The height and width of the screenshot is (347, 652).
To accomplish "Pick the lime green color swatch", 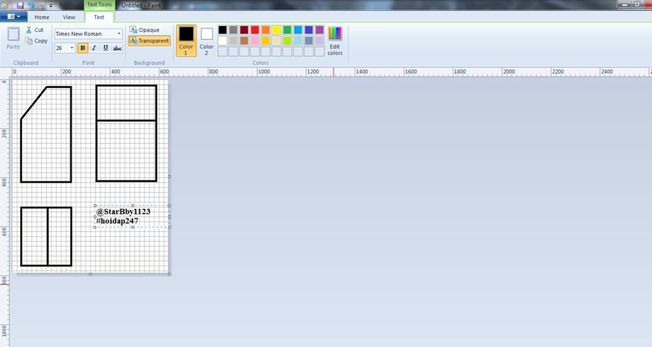I will click(x=287, y=41).
